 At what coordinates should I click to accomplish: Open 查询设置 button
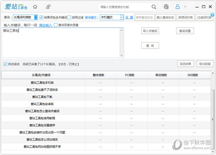coord(185,31)
